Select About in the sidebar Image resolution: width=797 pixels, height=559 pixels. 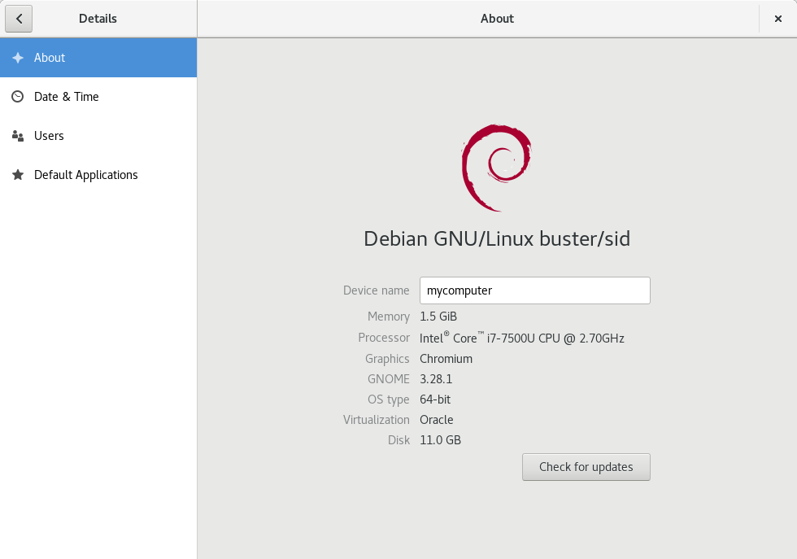click(98, 58)
